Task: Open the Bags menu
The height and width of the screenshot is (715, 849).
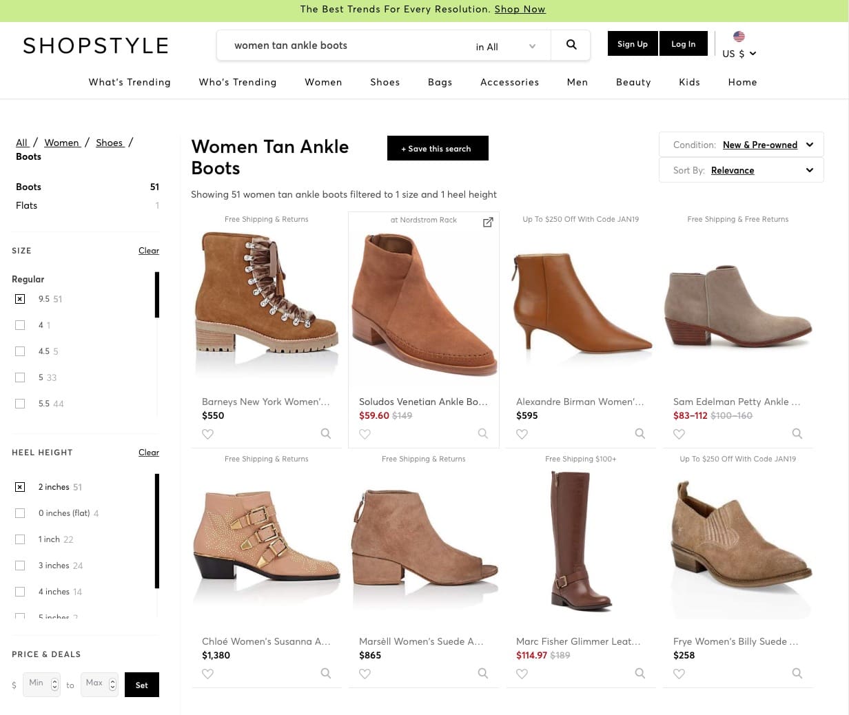Action: pos(440,82)
